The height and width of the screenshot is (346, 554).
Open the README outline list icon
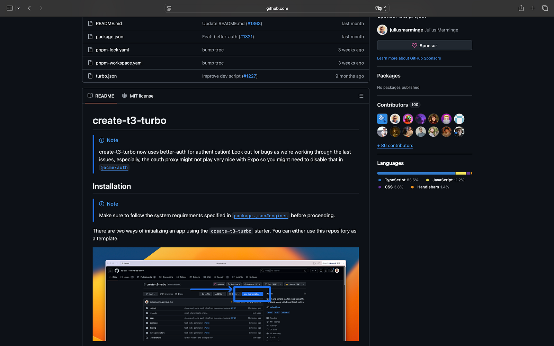tap(361, 96)
